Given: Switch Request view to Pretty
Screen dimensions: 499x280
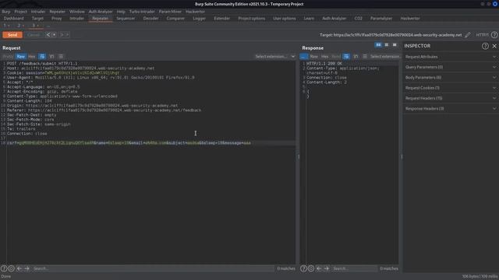Looking at the screenshot, I should click(x=8, y=57).
